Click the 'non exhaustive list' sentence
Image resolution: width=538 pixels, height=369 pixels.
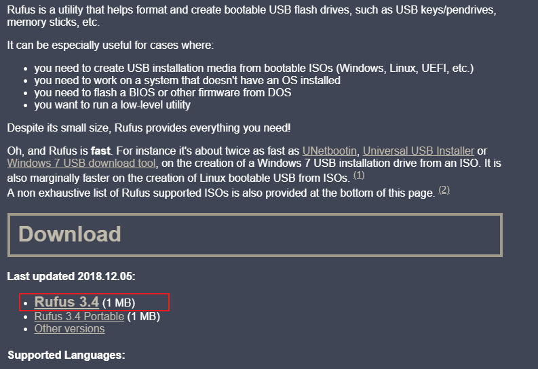tap(220, 193)
